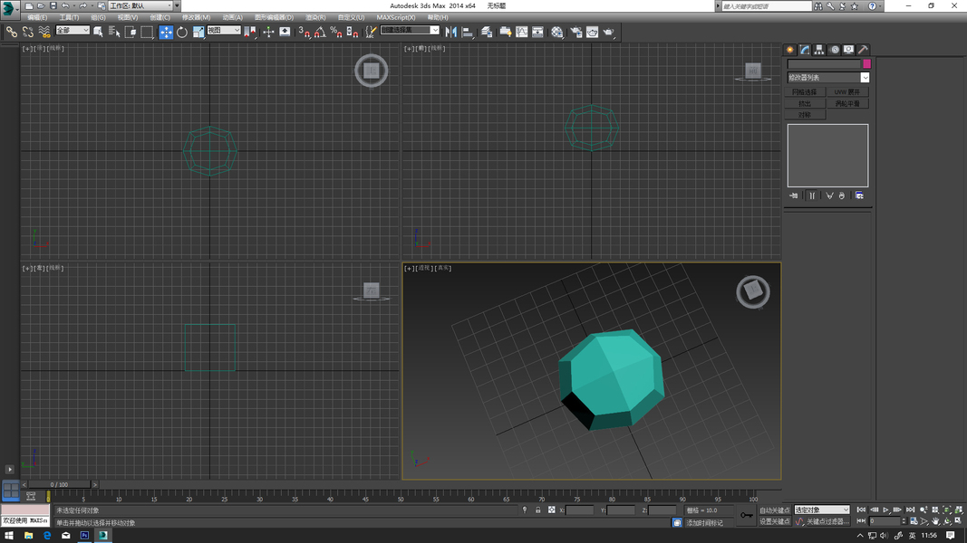Open Windows Start menu

[9, 536]
